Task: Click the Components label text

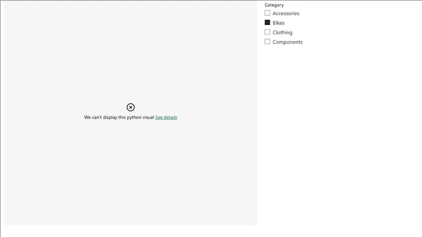Action: coord(287,42)
